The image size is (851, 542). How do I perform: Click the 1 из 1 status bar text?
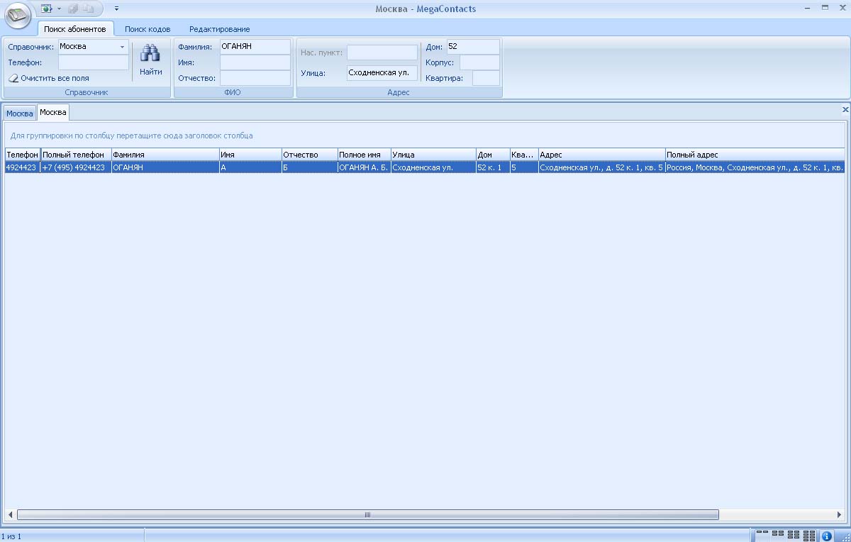tap(11, 536)
